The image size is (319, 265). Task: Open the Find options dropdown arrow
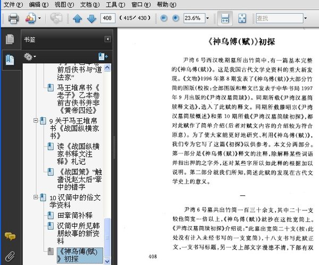(x=305, y=18)
